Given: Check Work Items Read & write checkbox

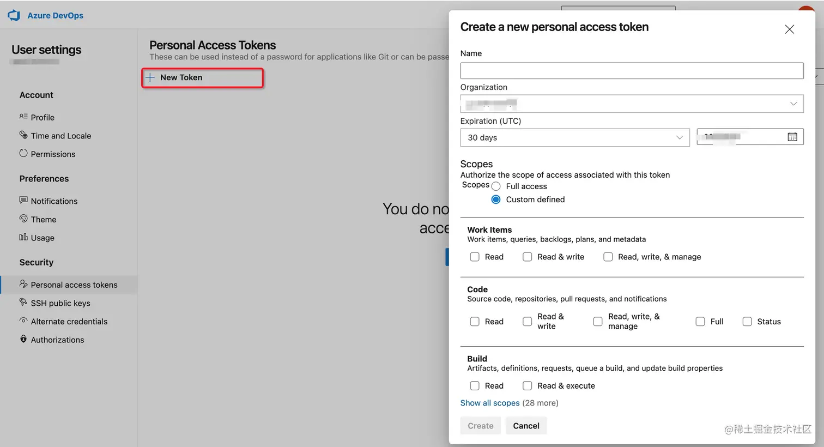Looking at the screenshot, I should pyautogui.click(x=528, y=257).
